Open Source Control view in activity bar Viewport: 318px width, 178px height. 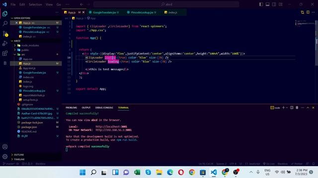(x=5, y=33)
